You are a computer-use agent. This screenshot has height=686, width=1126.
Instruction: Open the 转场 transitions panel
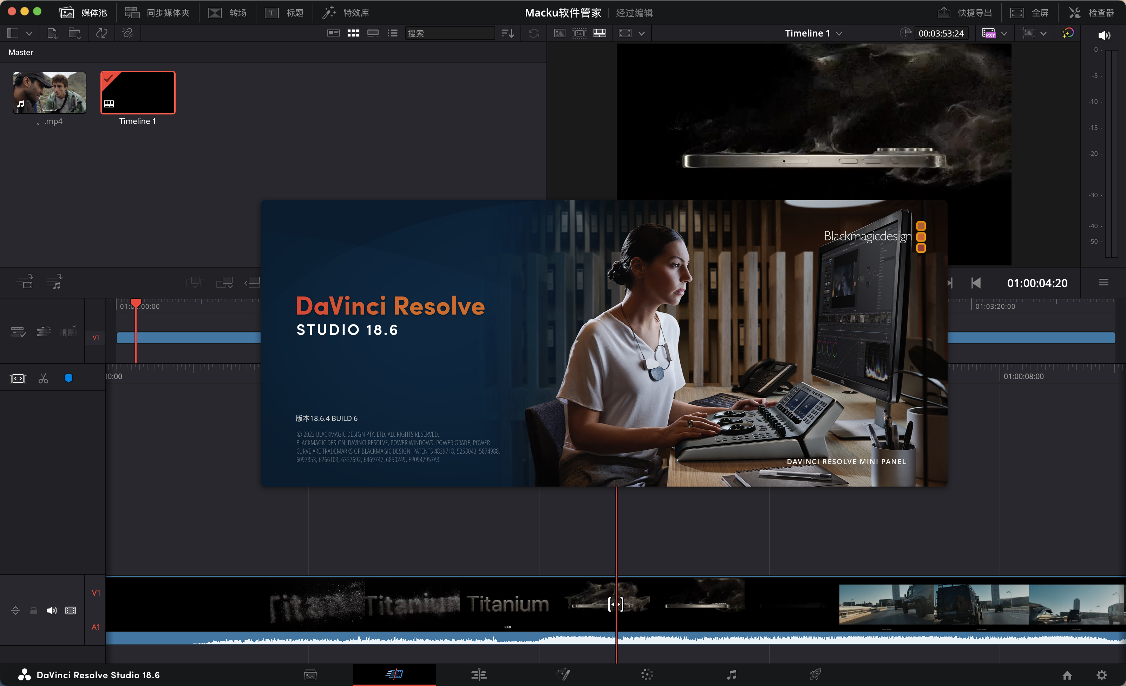coord(227,12)
